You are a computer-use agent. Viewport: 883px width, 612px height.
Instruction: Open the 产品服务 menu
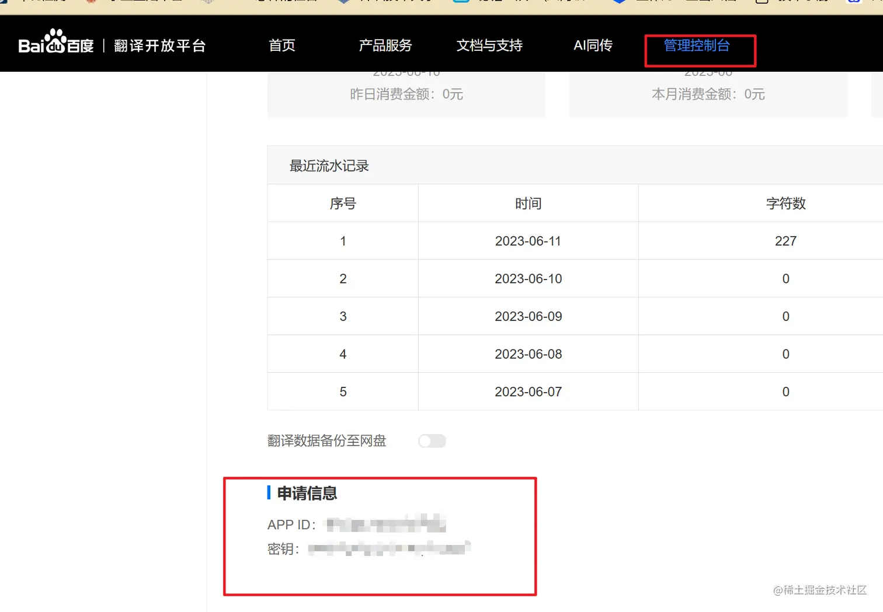pyautogui.click(x=385, y=46)
